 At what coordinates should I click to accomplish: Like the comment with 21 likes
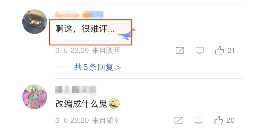[219, 50]
